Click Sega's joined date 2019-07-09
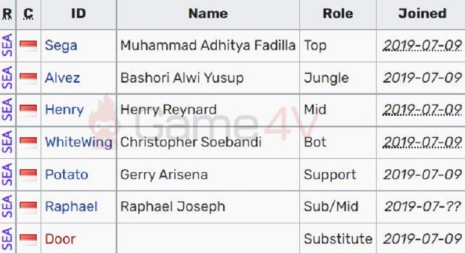The width and height of the screenshot is (465, 253). [423, 46]
